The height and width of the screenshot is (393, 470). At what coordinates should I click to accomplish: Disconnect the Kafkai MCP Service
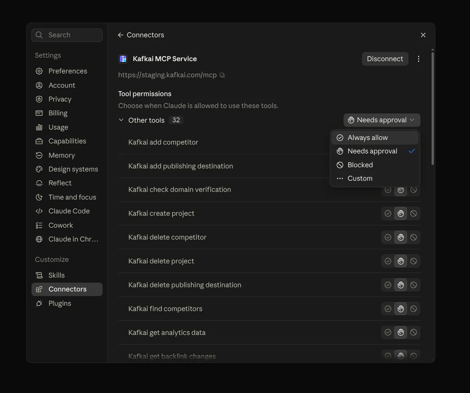385,59
